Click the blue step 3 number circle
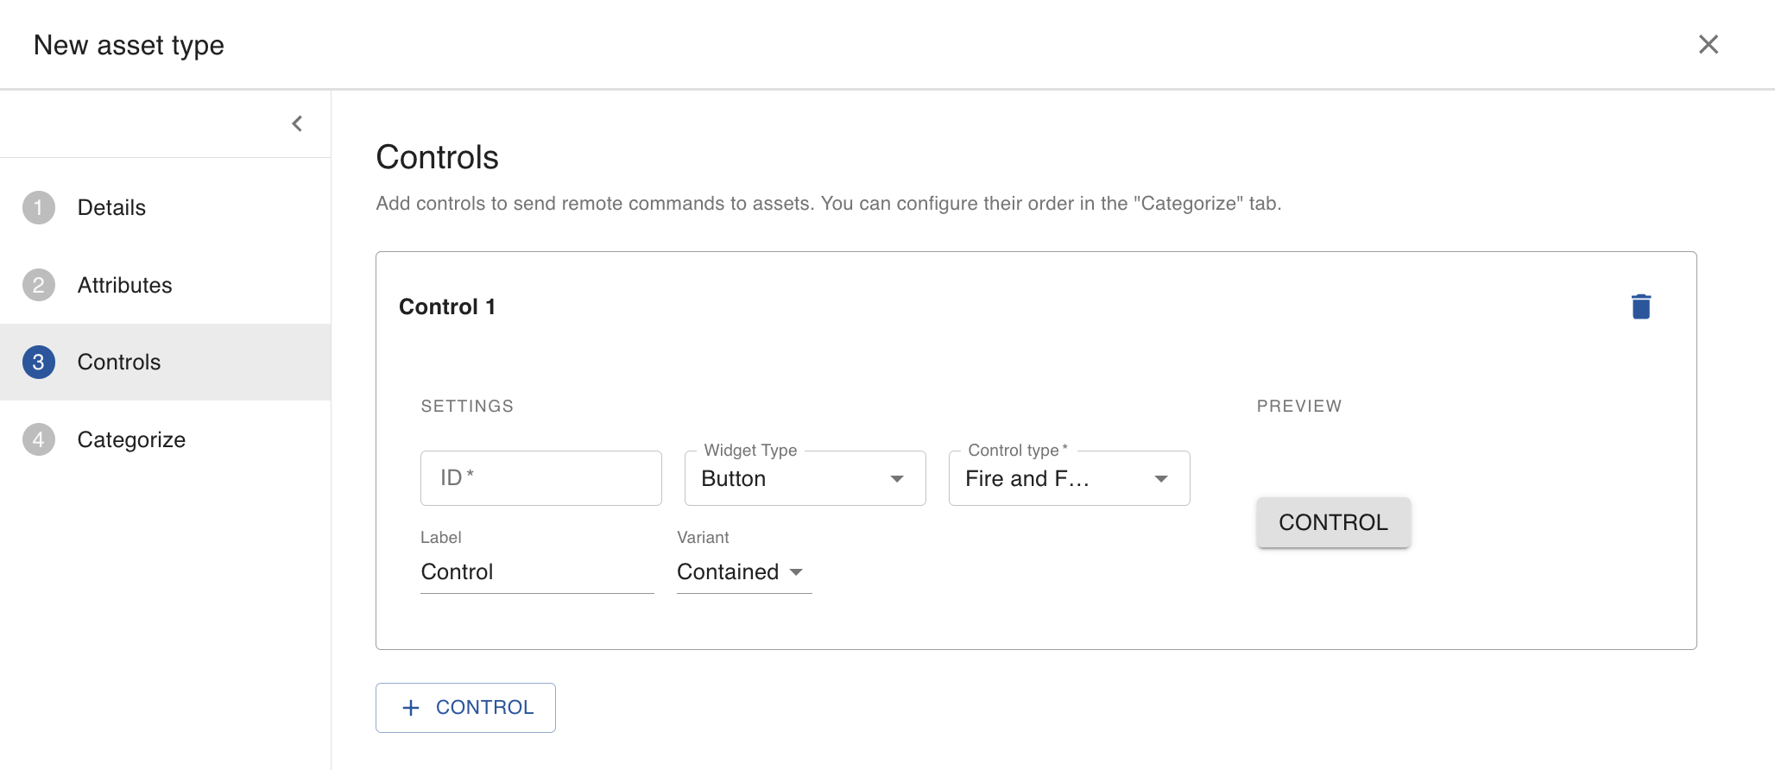Viewport: 1775px width, 770px height. click(39, 362)
